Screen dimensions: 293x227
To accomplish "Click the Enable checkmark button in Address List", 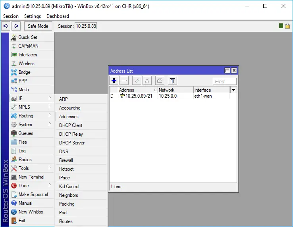I will coord(137,81).
